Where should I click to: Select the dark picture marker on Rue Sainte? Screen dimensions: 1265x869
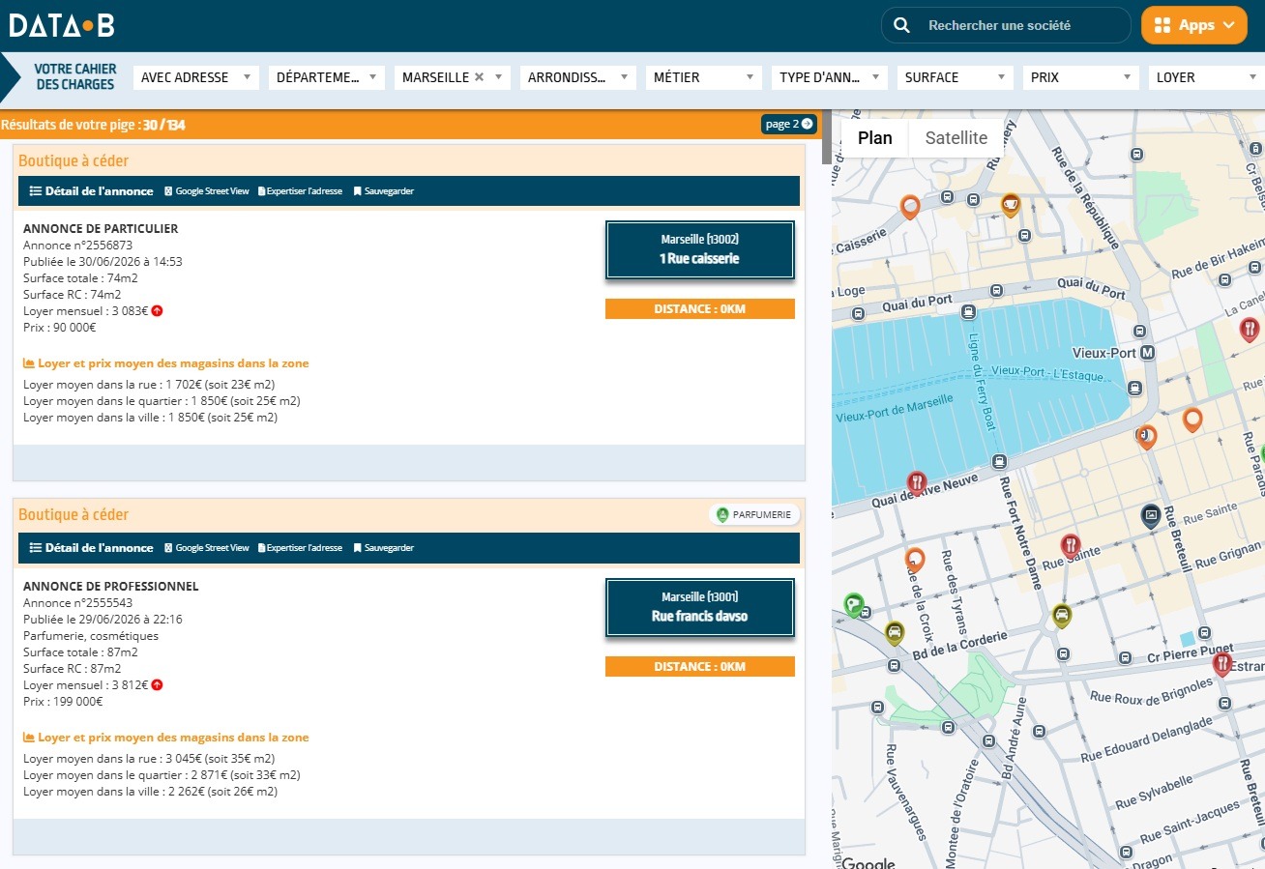(1150, 515)
